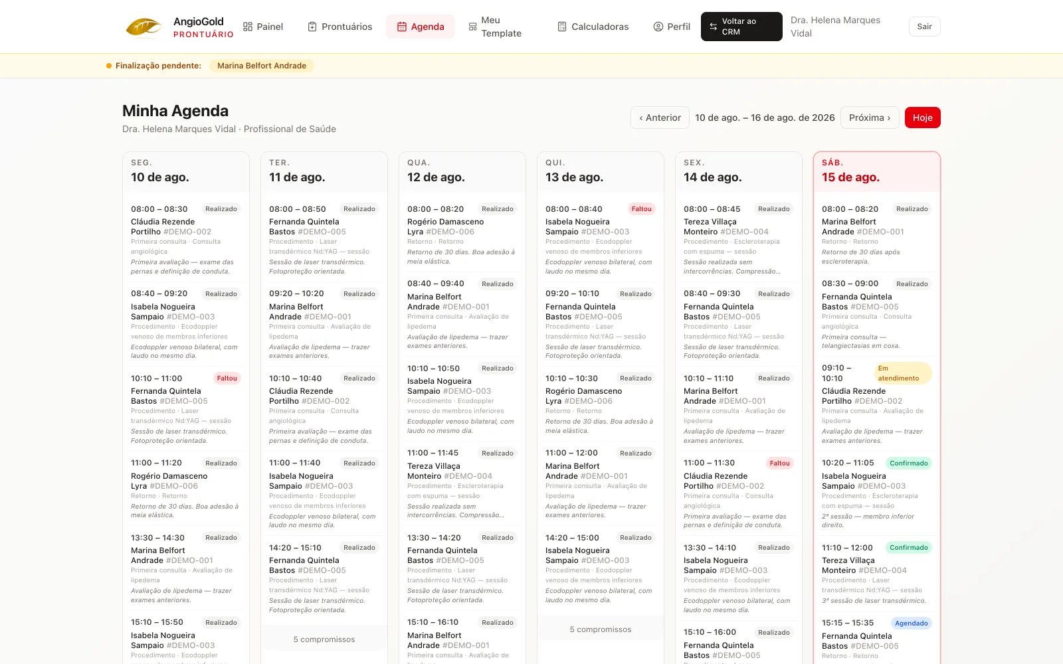The width and height of the screenshot is (1063, 664).
Task: Click the swap arrows icon in Voltar ao CRM
Action: pyautogui.click(x=714, y=27)
